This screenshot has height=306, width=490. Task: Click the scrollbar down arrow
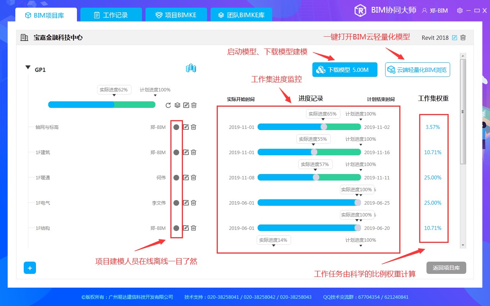(463, 245)
